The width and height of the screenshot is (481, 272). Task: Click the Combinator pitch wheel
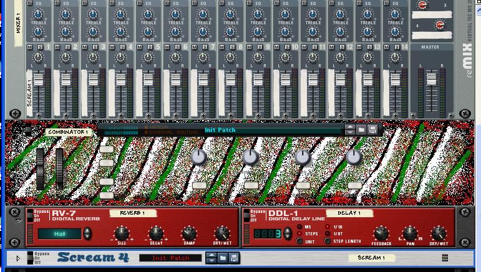pyautogui.click(x=40, y=169)
